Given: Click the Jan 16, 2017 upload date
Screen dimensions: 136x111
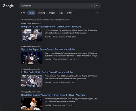Looking at the screenshot, I should coord(74,59).
